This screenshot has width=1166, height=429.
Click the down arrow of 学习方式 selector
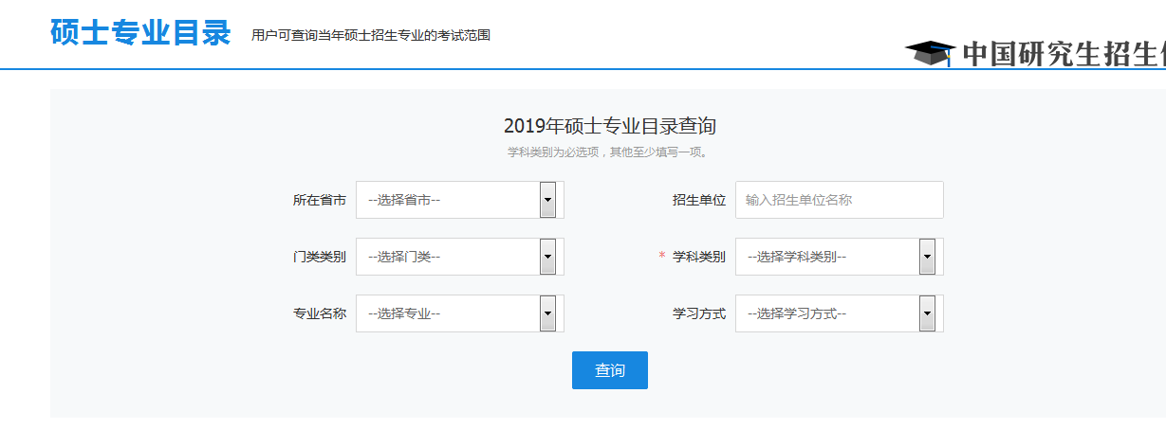coord(927,313)
